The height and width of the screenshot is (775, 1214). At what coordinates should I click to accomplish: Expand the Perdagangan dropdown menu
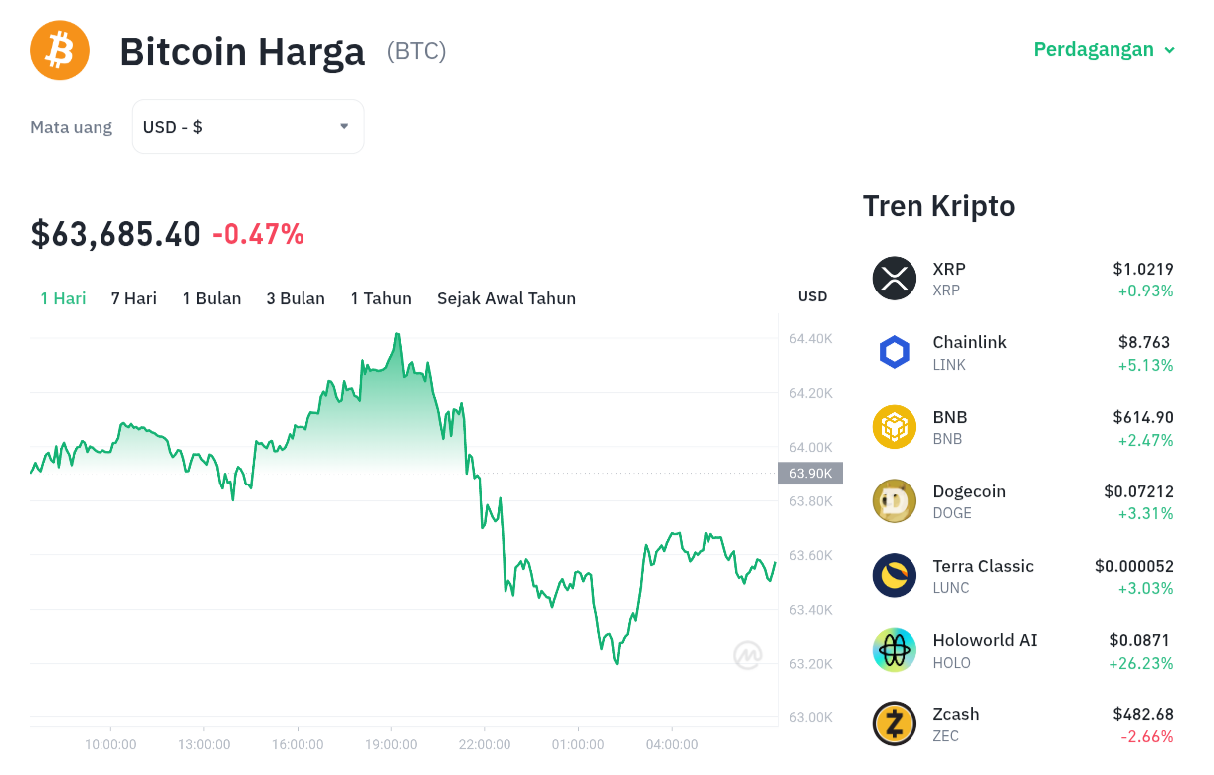pyautogui.click(x=1105, y=49)
